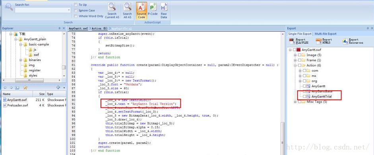Click Export FLA/FLEX icon
Image resolution: width=374 pixels, height=155 pixels.
(x=292, y=41)
